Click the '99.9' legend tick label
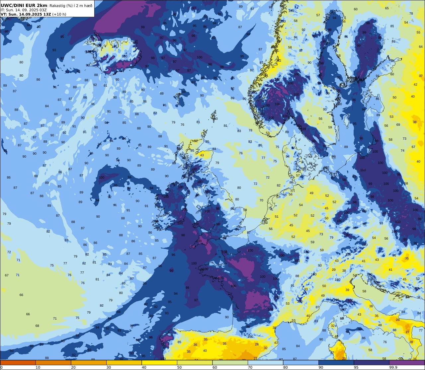The width and height of the screenshot is (425, 370). (x=393, y=367)
